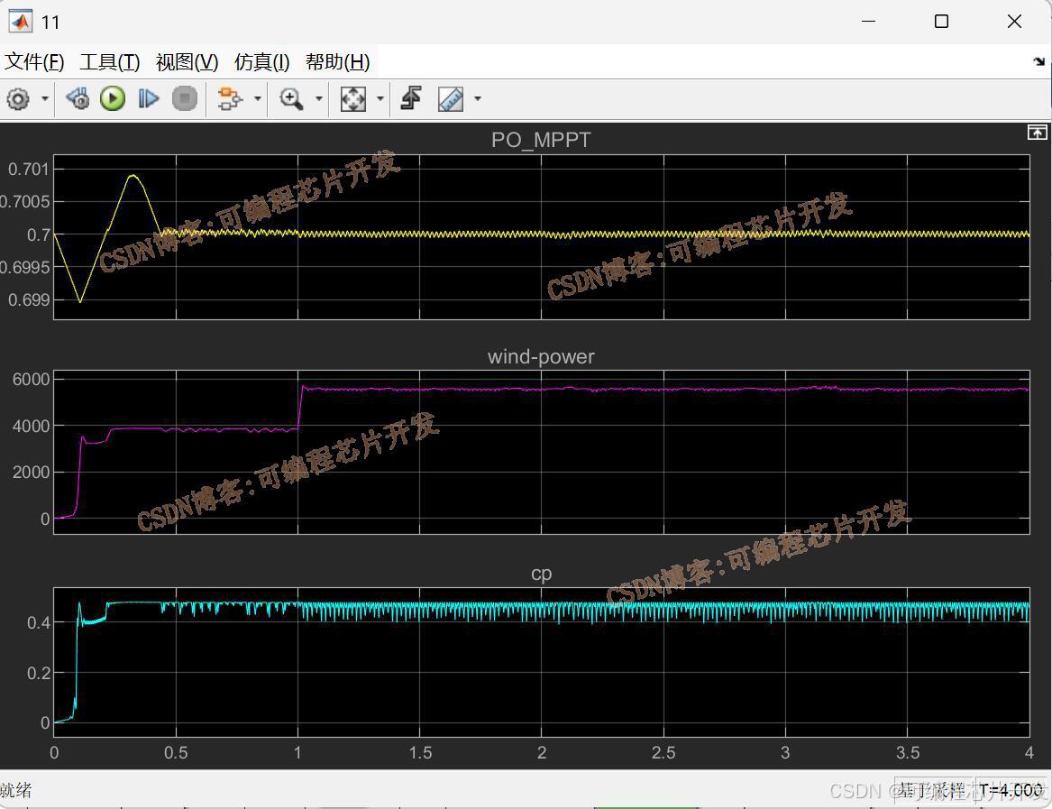
Task: Open the 工具(T) menu
Action: 110,61
